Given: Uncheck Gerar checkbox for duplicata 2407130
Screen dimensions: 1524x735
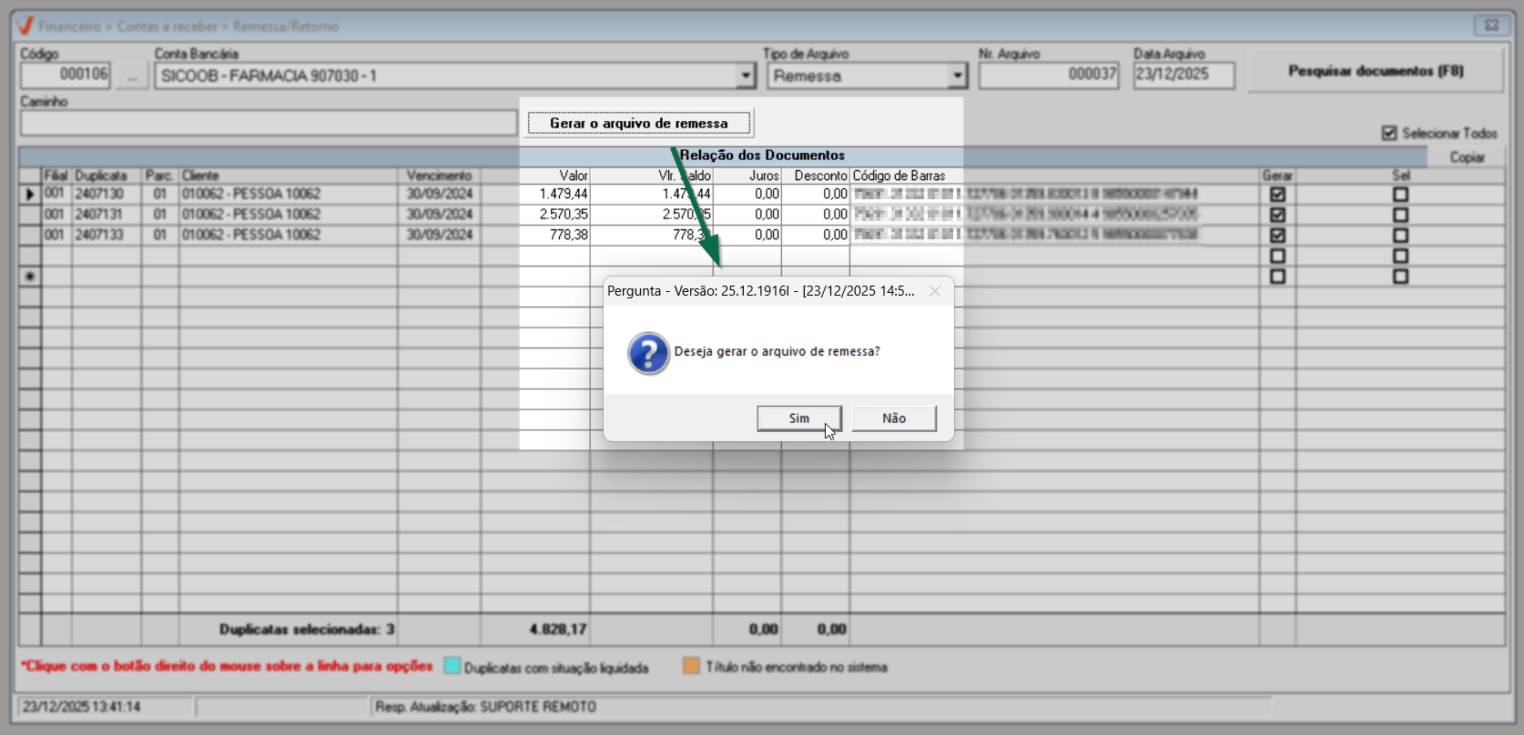Looking at the screenshot, I should pos(1278,195).
